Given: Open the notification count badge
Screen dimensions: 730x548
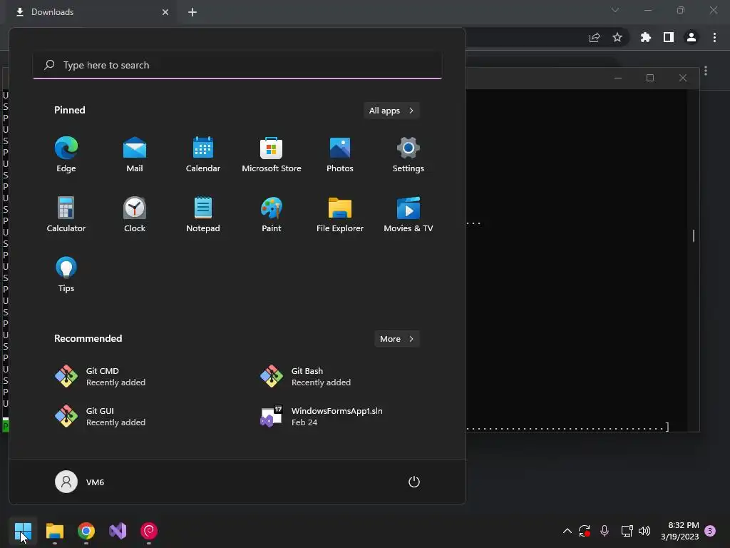Looking at the screenshot, I should 710,531.
